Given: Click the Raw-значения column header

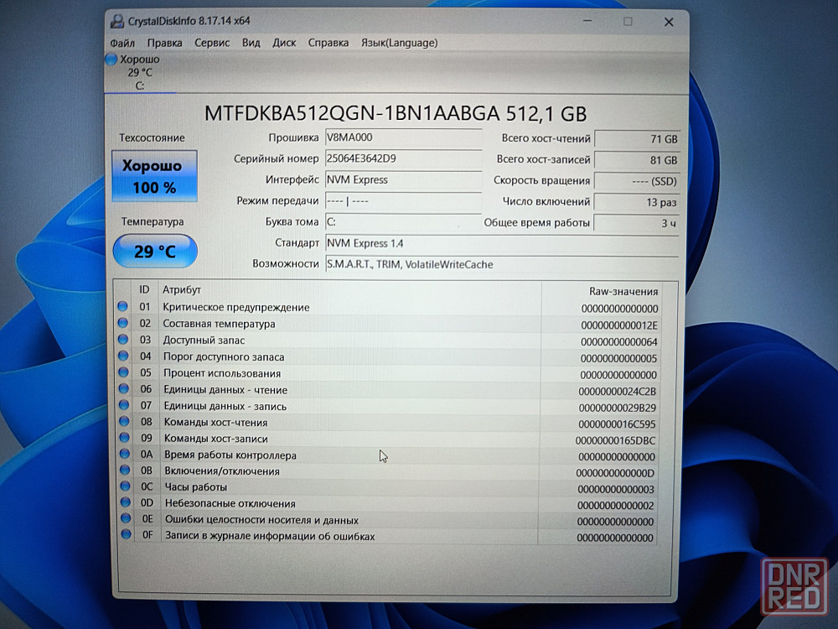Looking at the screenshot, I should 623,291.
